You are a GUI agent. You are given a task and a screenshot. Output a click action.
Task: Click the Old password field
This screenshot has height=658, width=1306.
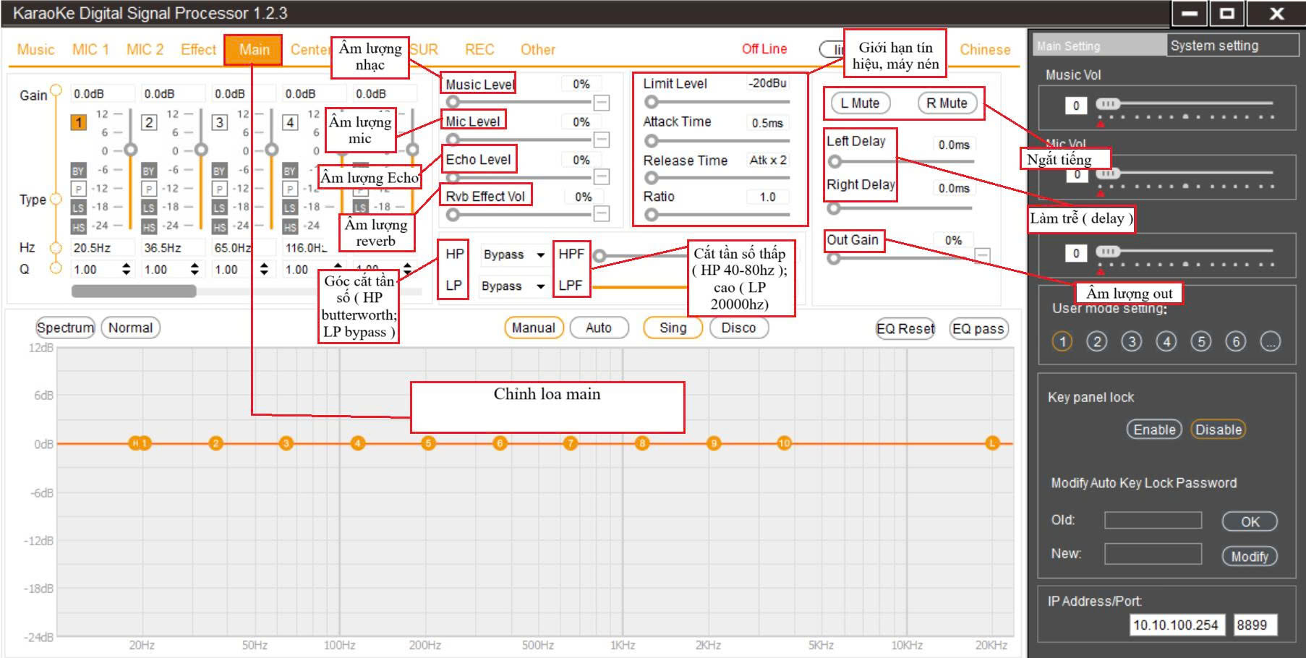click(1153, 520)
